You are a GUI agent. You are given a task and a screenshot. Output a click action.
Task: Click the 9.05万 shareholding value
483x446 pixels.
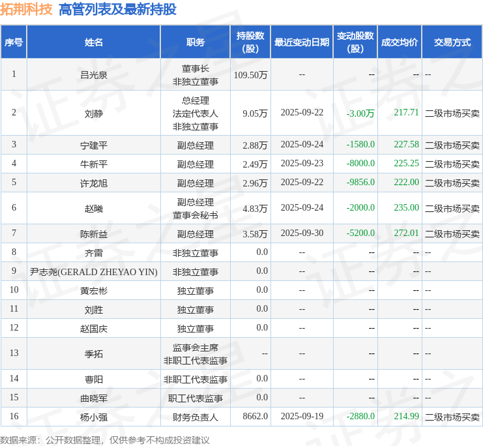(255, 113)
